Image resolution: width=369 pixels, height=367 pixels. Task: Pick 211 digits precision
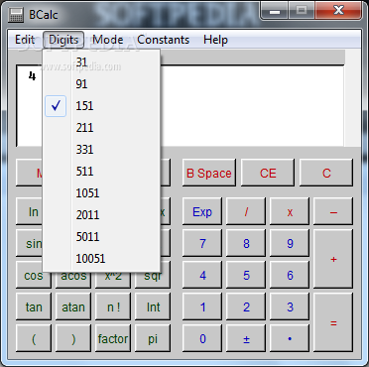tap(101, 128)
